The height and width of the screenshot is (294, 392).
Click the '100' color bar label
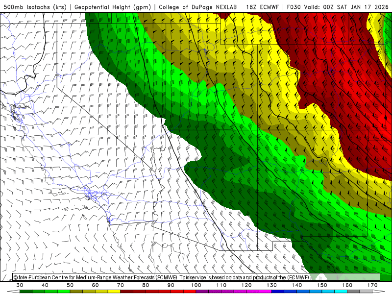coord(196,285)
